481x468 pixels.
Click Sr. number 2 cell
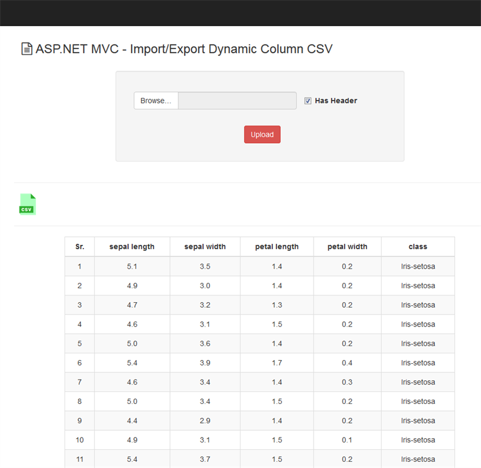click(80, 286)
